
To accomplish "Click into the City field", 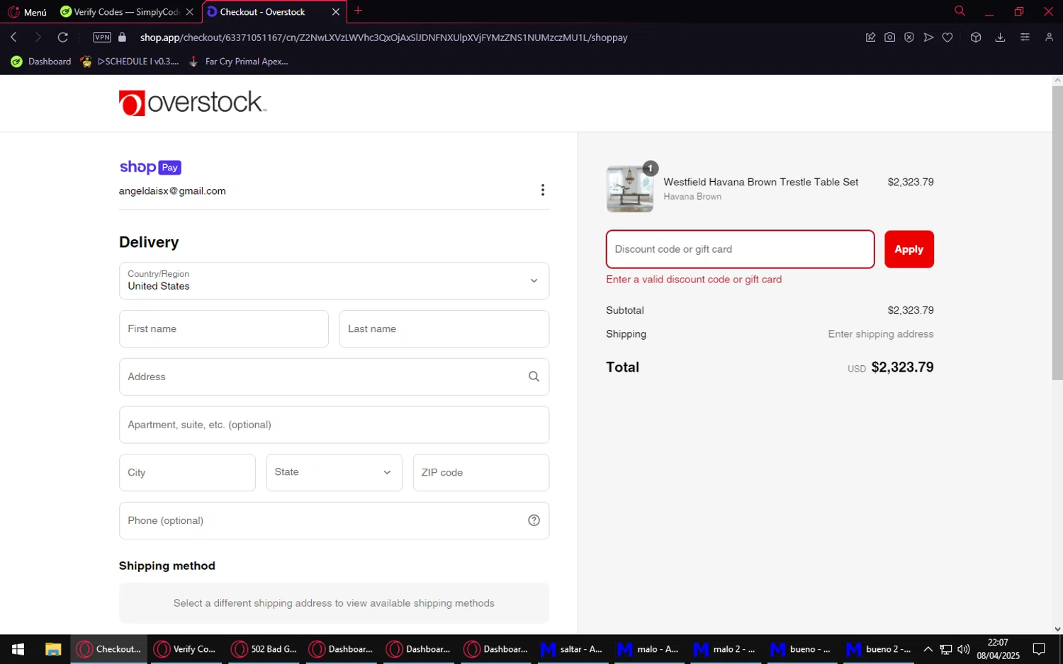I will (187, 473).
